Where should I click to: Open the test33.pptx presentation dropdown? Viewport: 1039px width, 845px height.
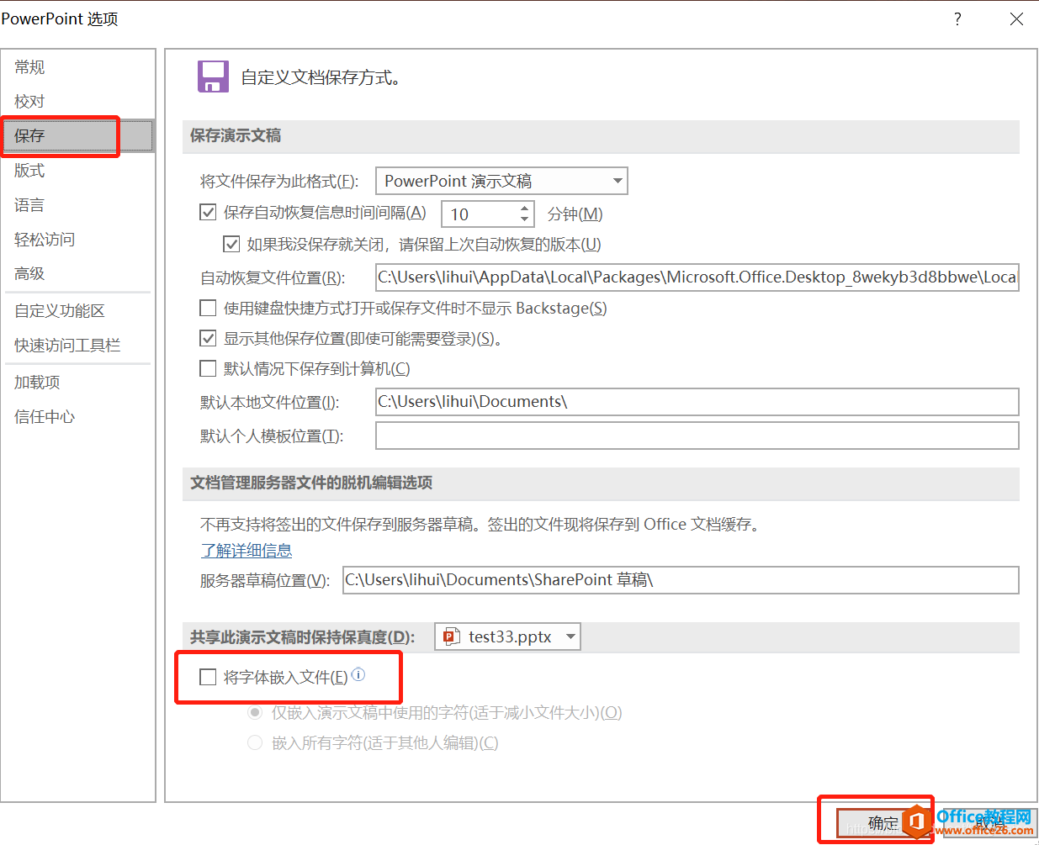point(569,636)
